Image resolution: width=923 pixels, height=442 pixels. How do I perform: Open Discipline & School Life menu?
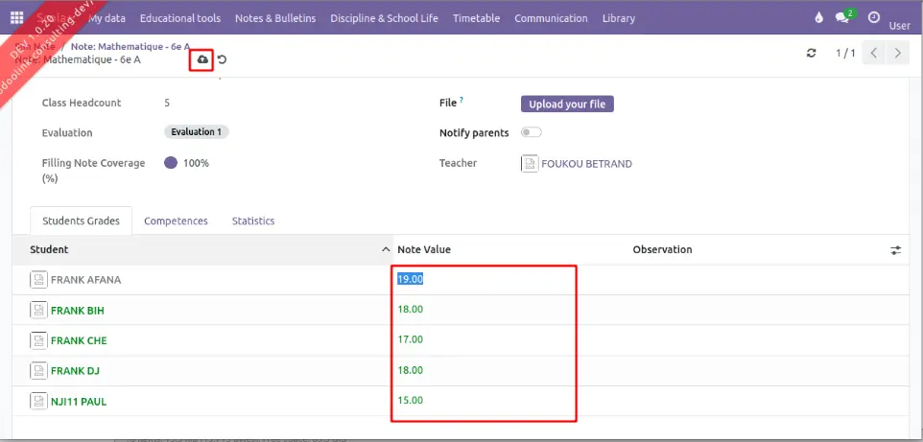[384, 18]
